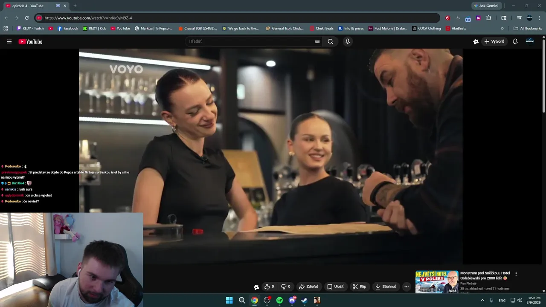
Task: Open volume control in system tray
Action: coord(520,300)
